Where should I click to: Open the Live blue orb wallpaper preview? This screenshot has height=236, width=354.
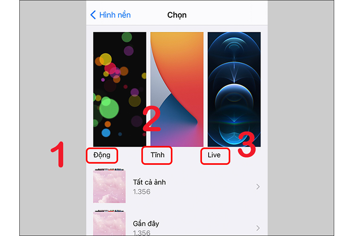coord(234,89)
